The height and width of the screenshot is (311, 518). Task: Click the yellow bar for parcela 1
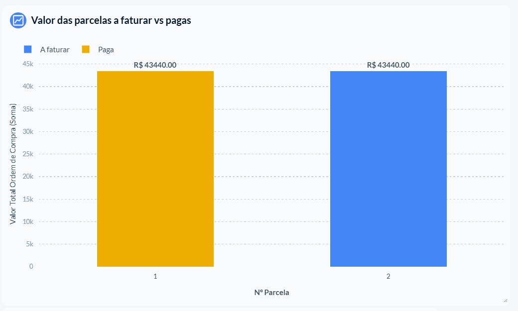pos(155,169)
